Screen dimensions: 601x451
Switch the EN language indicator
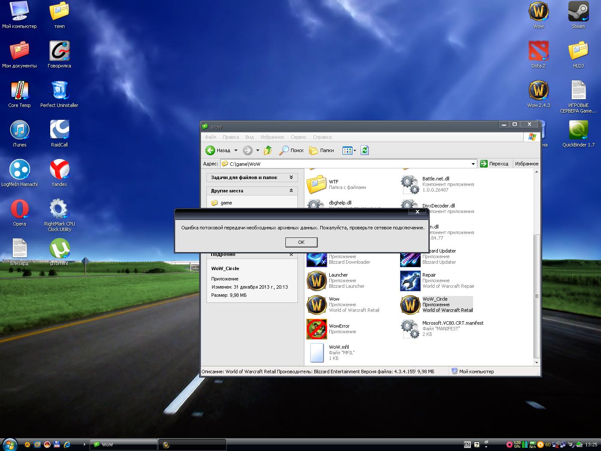467,445
